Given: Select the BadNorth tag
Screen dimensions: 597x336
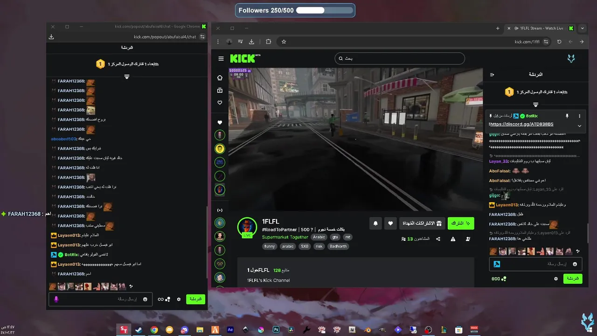Looking at the screenshot, I should coord(338,246).
